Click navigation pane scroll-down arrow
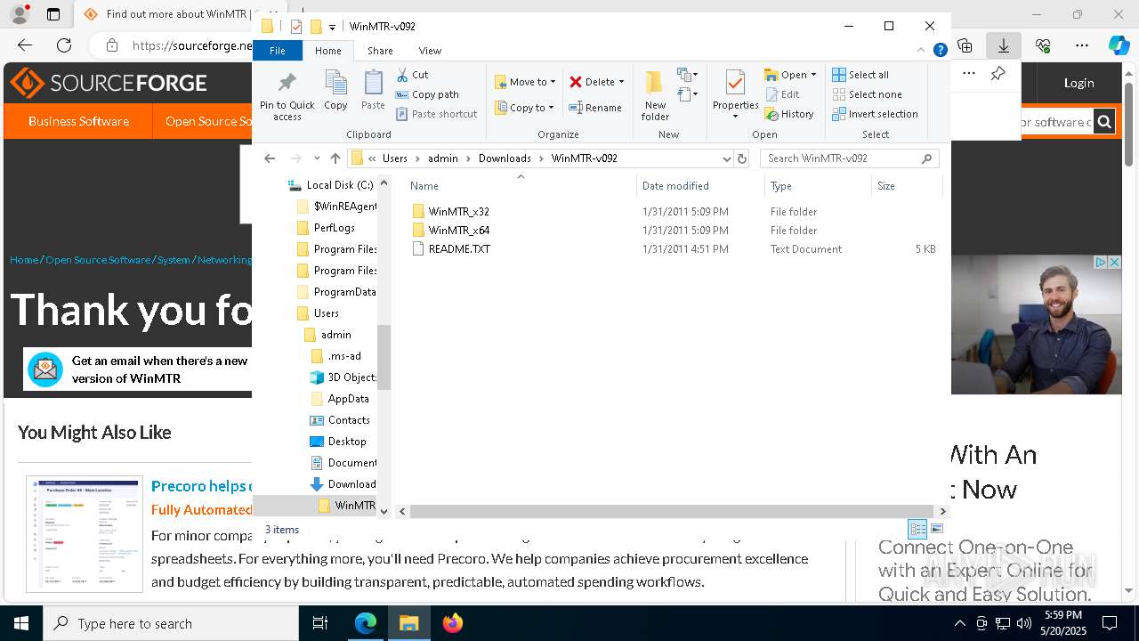 [384, 511]
